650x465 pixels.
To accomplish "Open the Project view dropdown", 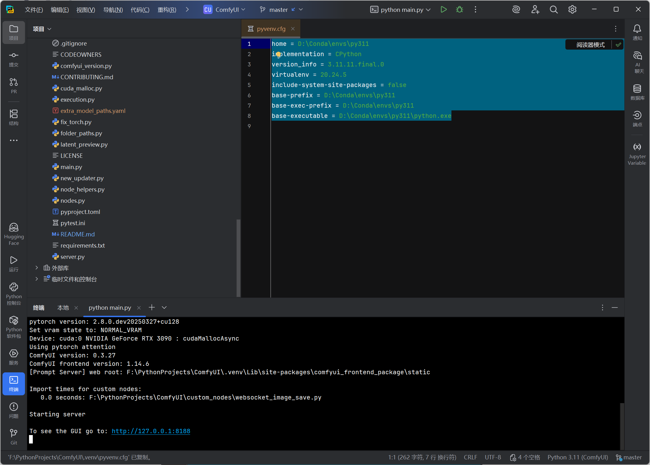I will 42,29.
